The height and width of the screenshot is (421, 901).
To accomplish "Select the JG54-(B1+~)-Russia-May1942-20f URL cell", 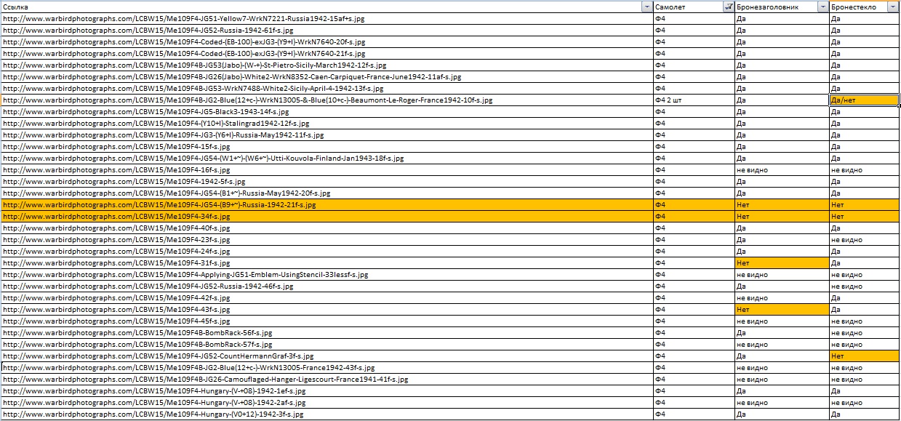I will [x=327, y=193].
